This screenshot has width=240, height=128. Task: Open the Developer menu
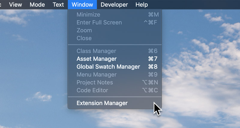tap(114, 4)
